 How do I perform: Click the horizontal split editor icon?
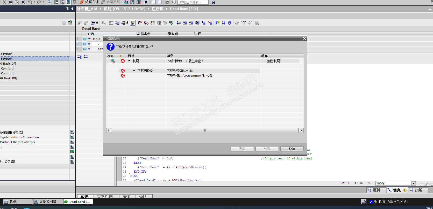154,2
